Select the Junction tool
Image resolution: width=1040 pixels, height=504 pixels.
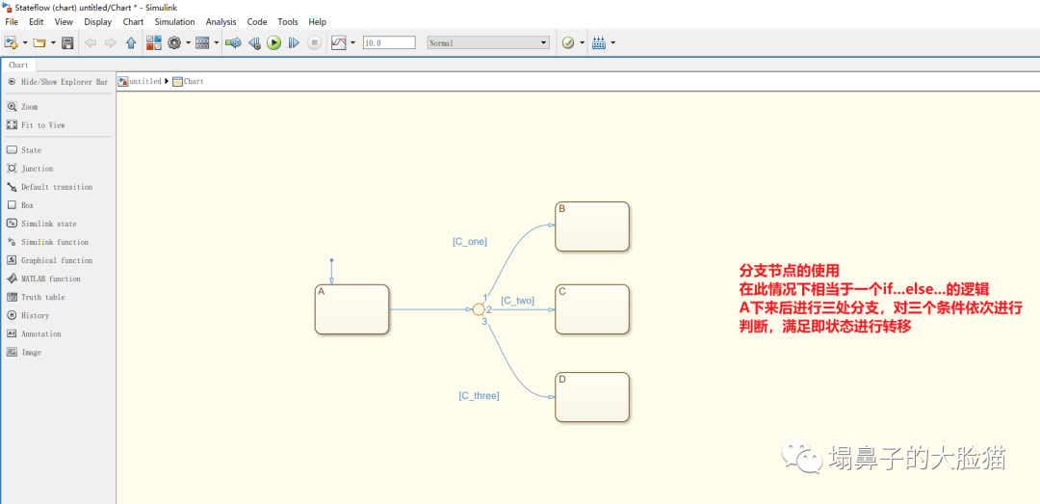tap(30, 169)
